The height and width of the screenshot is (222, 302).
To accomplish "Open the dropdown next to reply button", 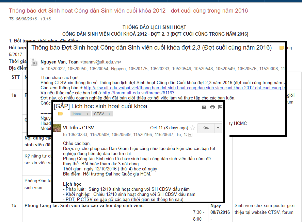I will pos(218,128).
